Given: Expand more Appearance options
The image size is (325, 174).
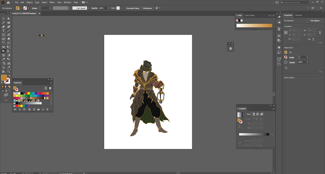Looking at the screenshot, I should click(320, 72).
